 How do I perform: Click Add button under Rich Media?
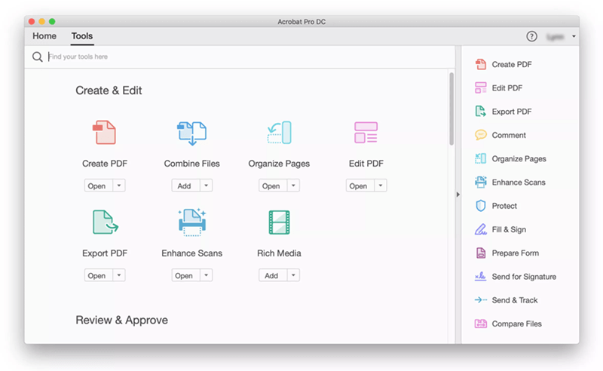(273, 275)
